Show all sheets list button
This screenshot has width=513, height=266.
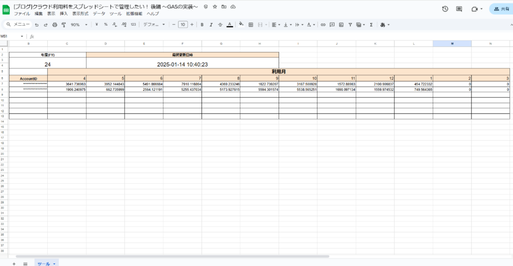point(25,264)
